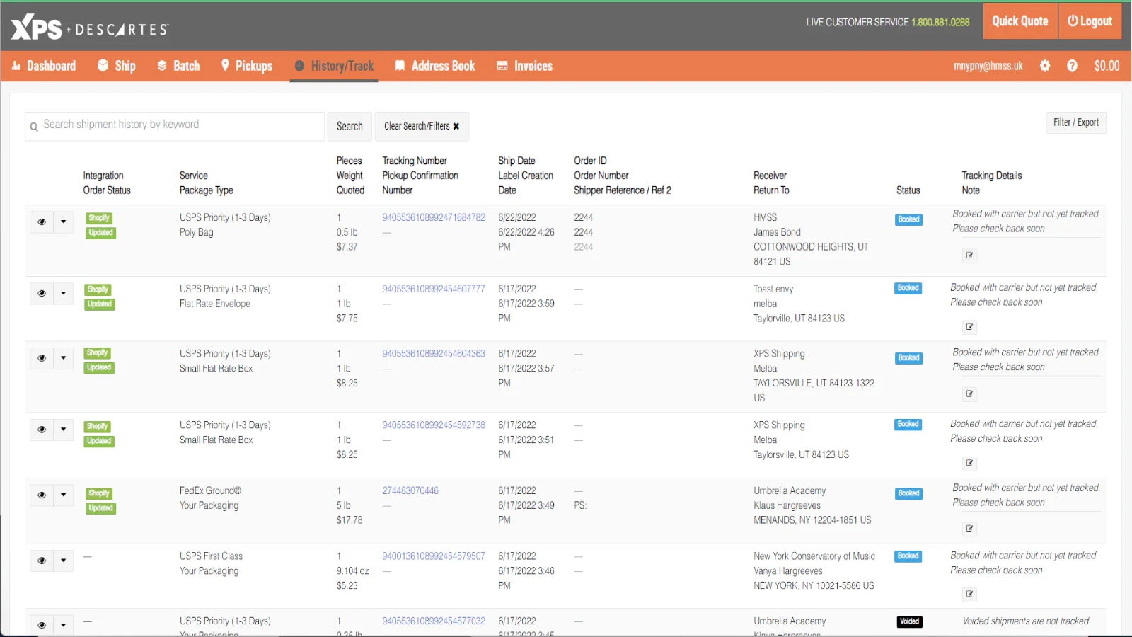Open actions dropdown for Klaus Hargreeves FedEx shipment

pyautogui.click(x=63, y=495)
